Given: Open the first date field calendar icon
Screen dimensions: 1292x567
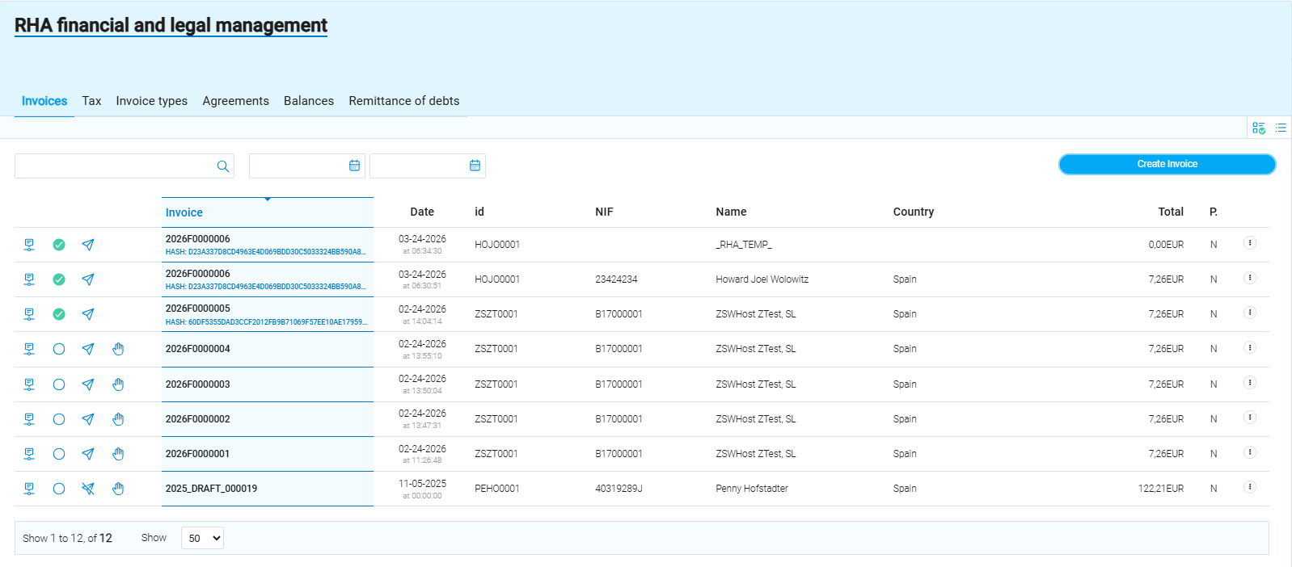Looking at the screenshot, I should click(x=354, y=166).
